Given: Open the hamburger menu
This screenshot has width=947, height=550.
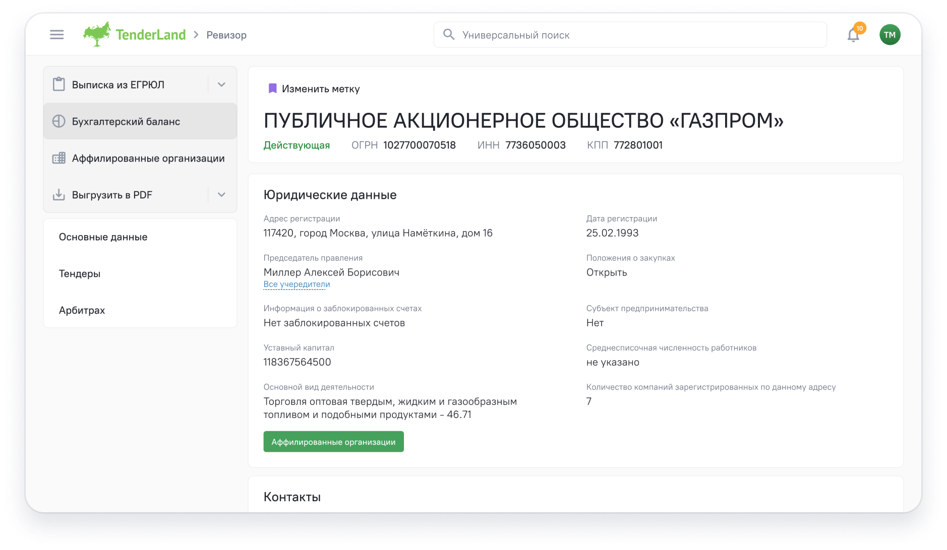Looking at the screenshot, I should [x=56, y=35].
